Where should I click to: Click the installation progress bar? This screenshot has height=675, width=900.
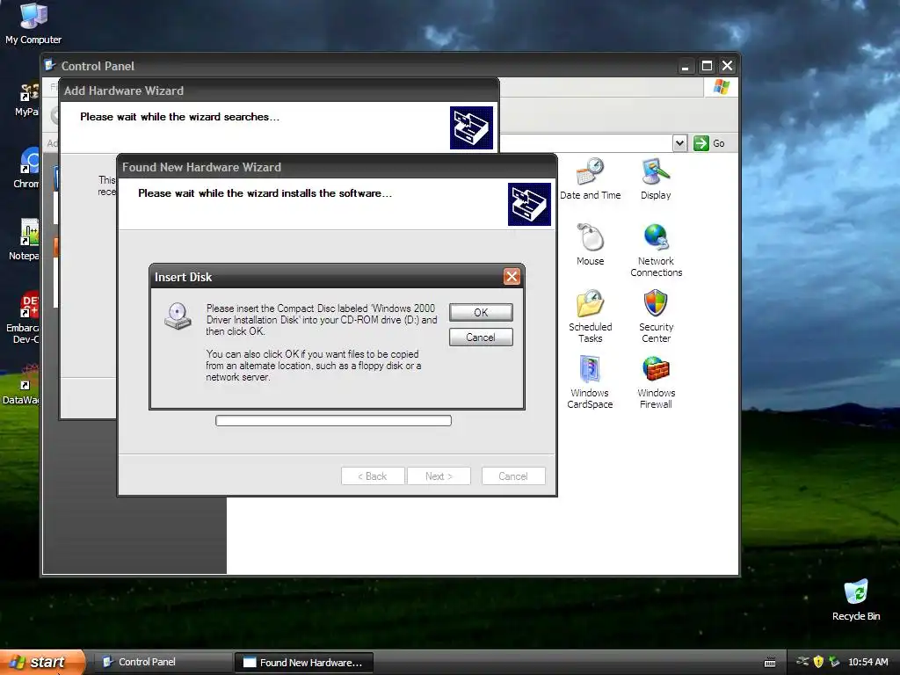[333, 421]
